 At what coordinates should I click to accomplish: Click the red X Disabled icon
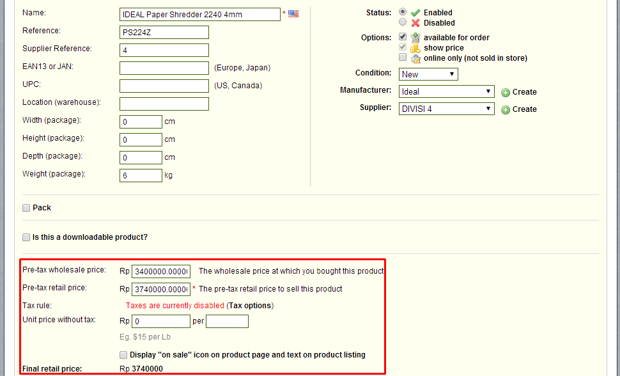(415, 23)
